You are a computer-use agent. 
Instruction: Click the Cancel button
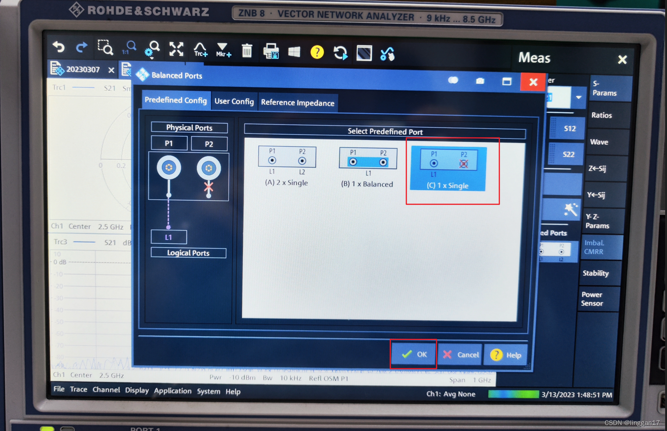(460, 355)
